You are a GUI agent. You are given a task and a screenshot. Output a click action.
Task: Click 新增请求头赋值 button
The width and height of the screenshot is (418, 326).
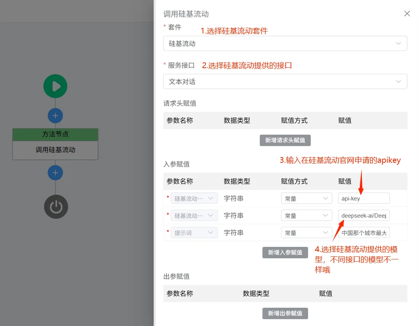285,140
